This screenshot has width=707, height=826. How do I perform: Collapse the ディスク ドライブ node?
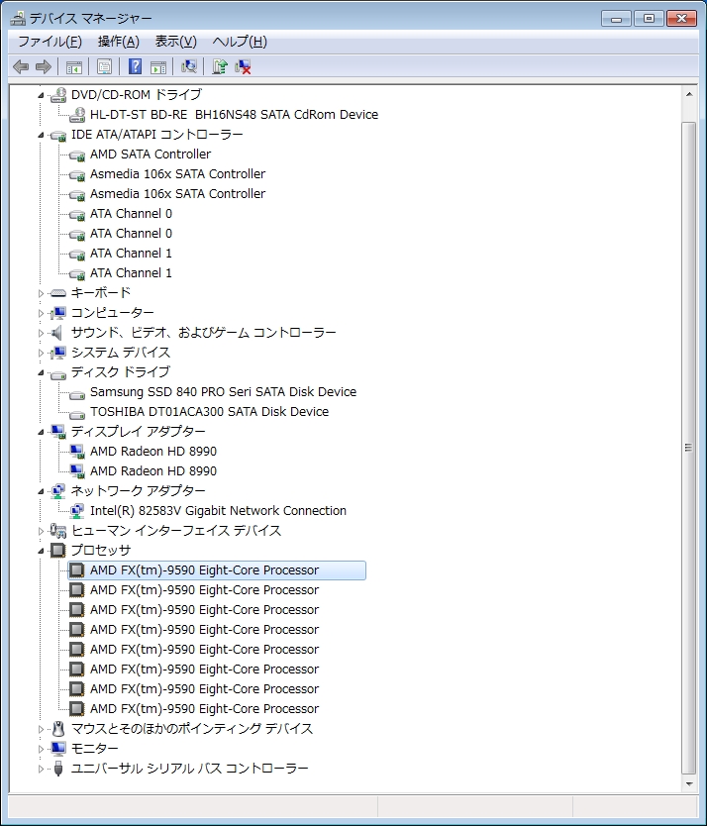pos(41,373)
